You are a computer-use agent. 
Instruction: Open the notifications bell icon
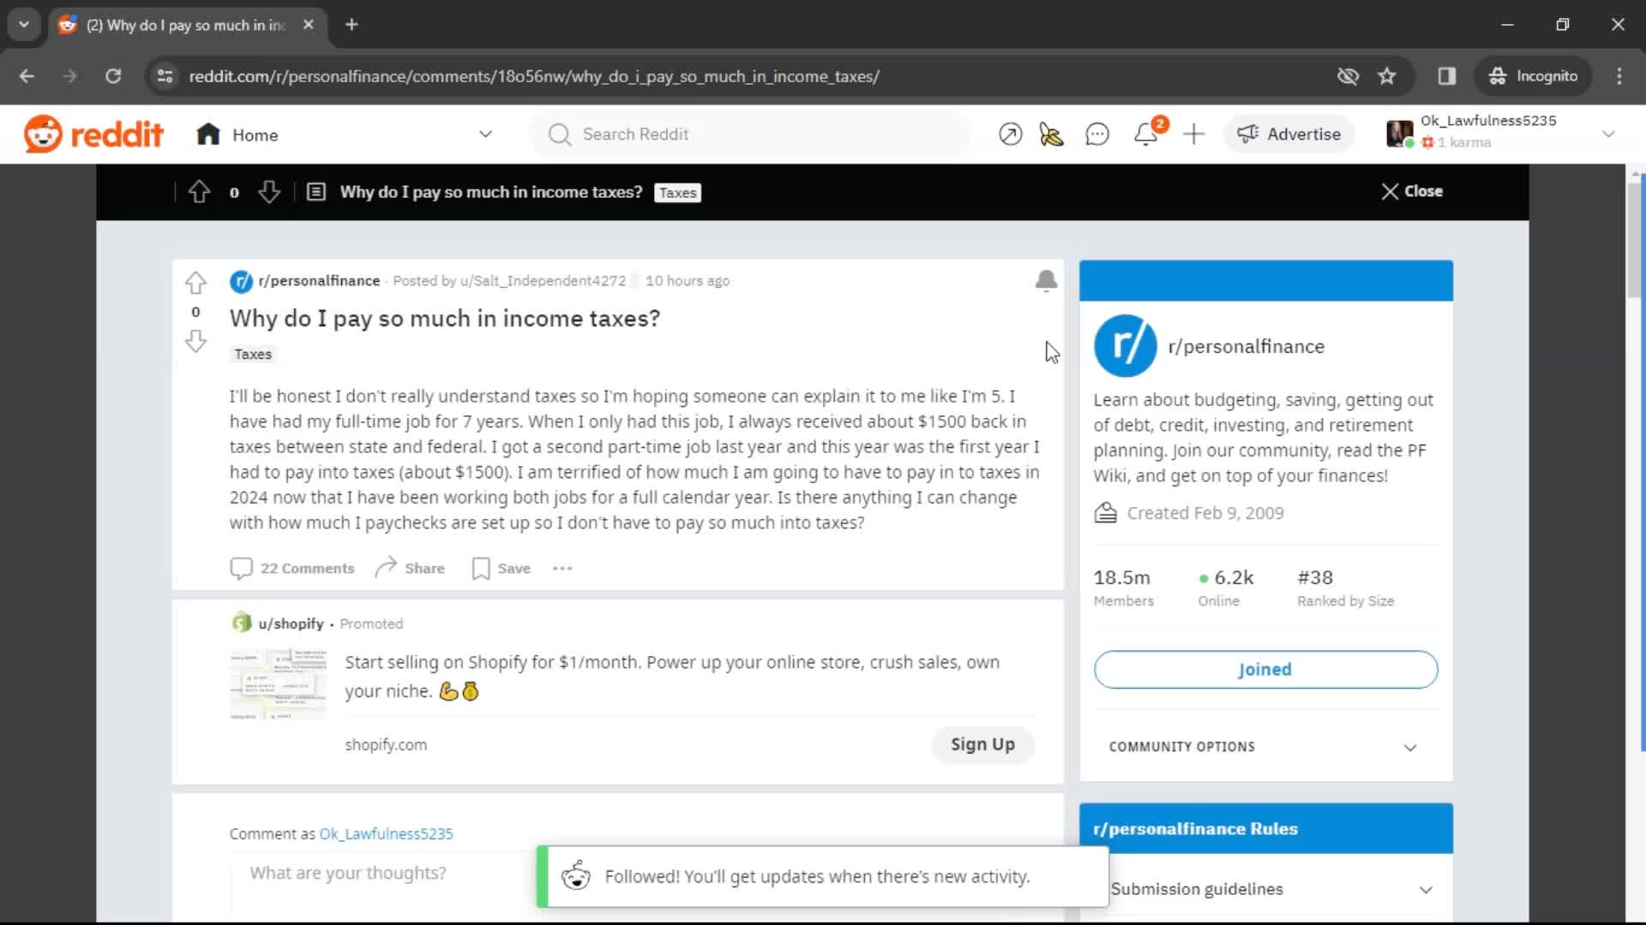pos(1146,134)
